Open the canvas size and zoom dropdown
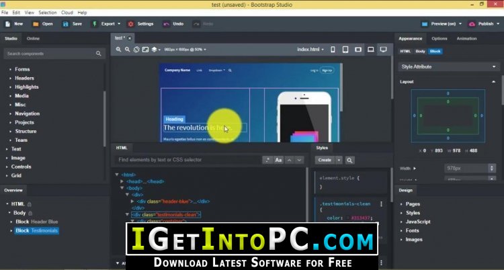 [x=185, y=50]
